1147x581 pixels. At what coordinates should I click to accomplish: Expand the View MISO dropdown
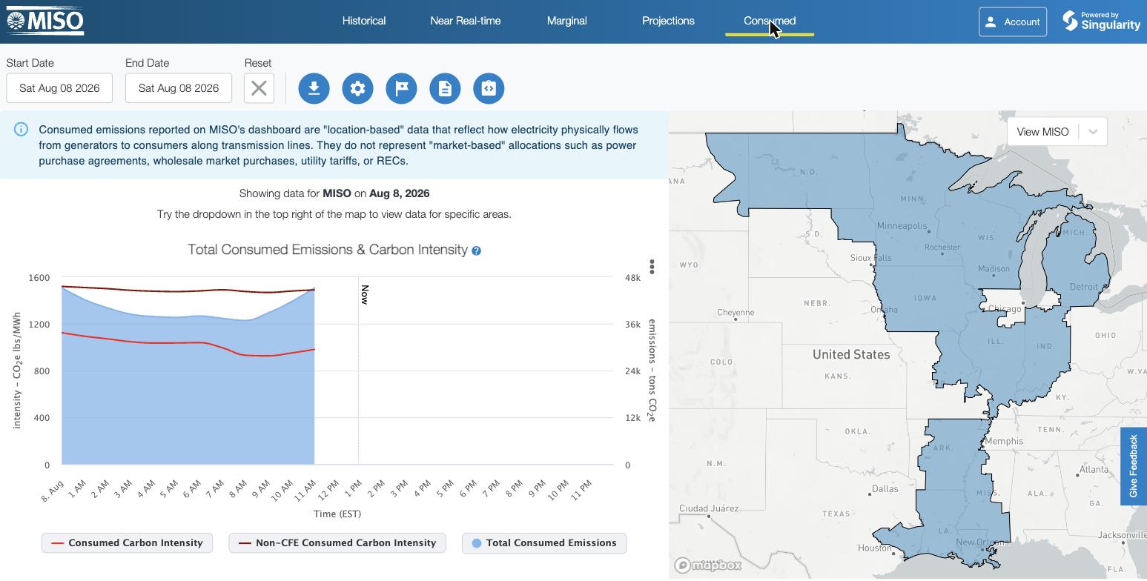pyautogui.click(x=1057, y=132)
